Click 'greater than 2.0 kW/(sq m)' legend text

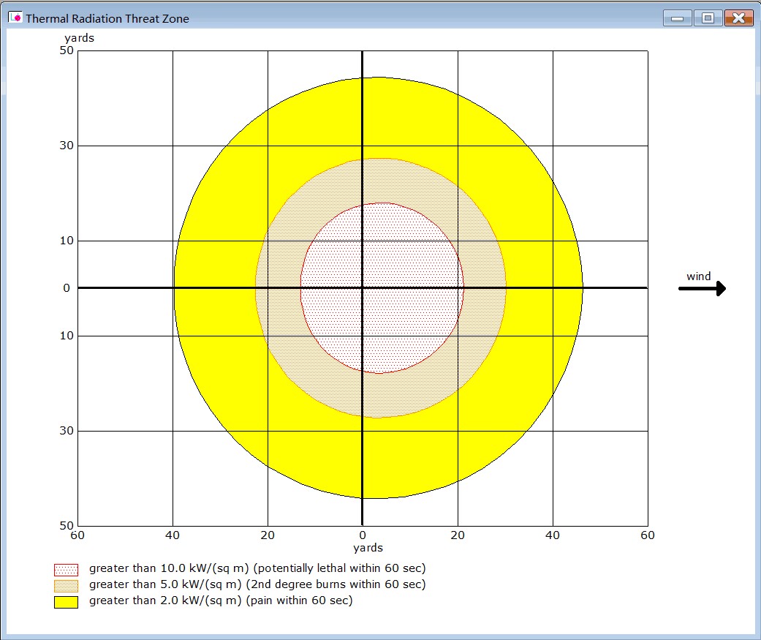165,601
